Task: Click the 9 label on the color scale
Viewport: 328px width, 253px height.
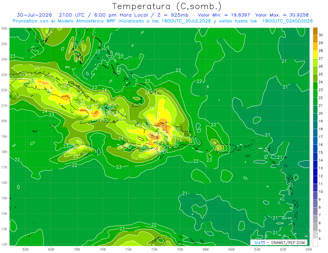Action: [x=320, y=200]
